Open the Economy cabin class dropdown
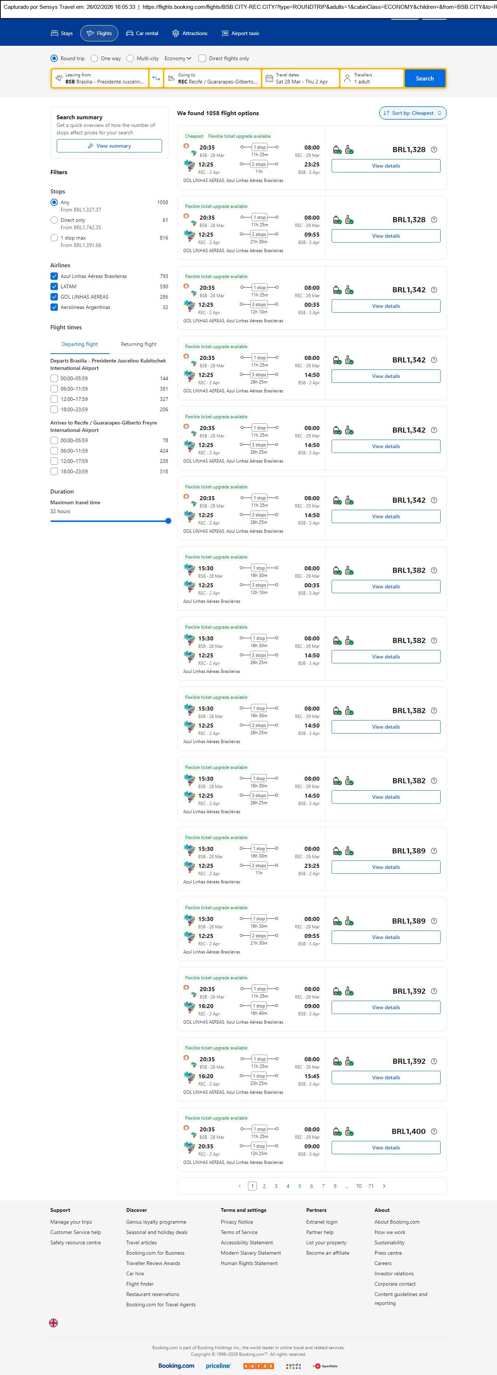 [178, 58]
